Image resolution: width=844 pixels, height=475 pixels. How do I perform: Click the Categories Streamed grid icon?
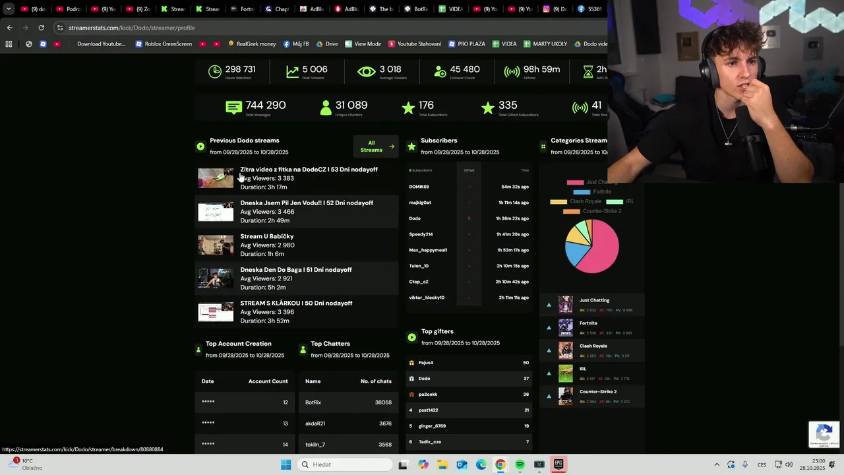[x=543, y=146]
